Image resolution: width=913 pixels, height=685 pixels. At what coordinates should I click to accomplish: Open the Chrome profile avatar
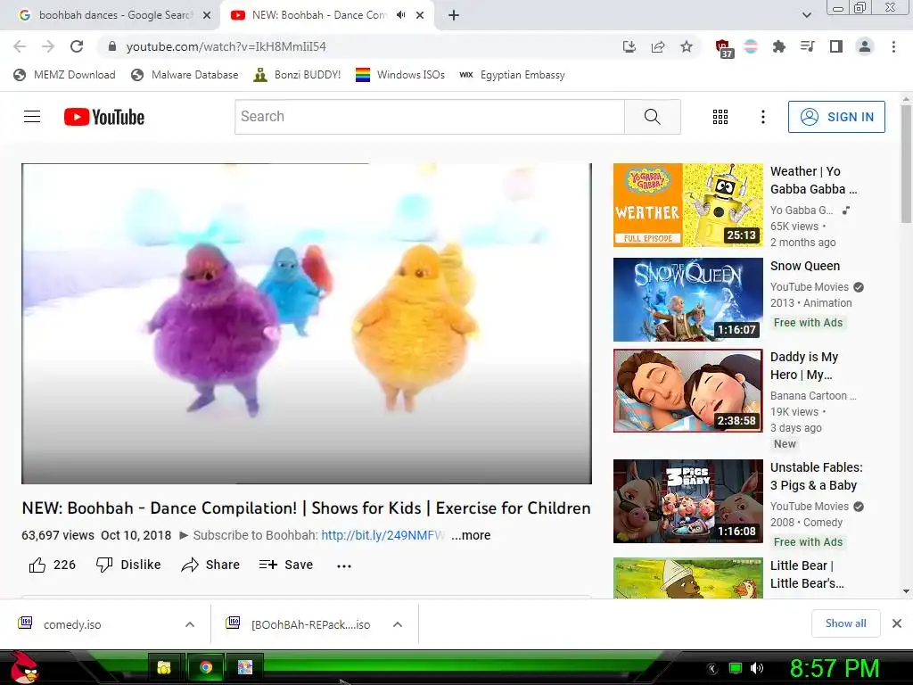pos(865,46)
